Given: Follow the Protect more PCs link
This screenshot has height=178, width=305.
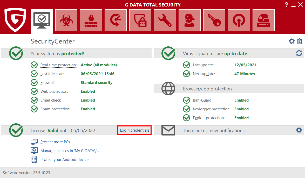Looking at the screenshot, I should [x=56, y=142].
